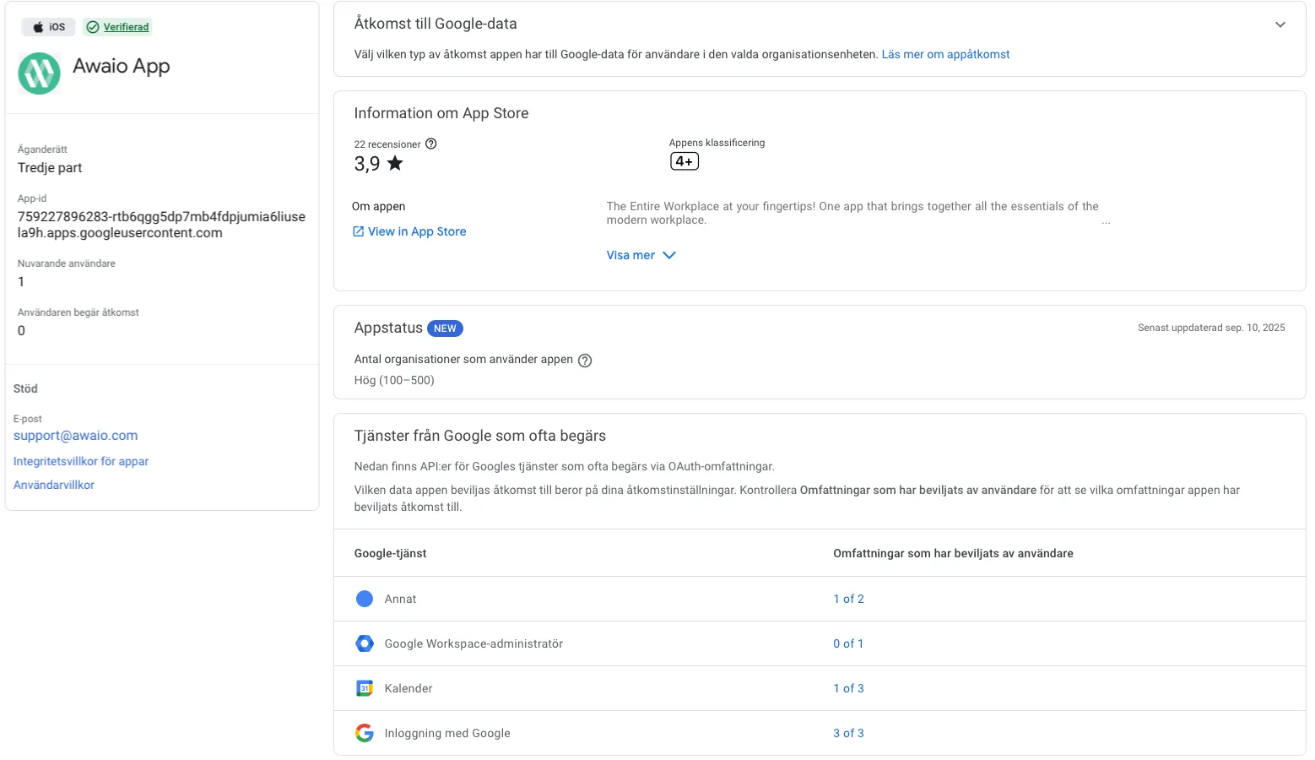Click the Annat row label
The image size is (1315, 760).
400,599
